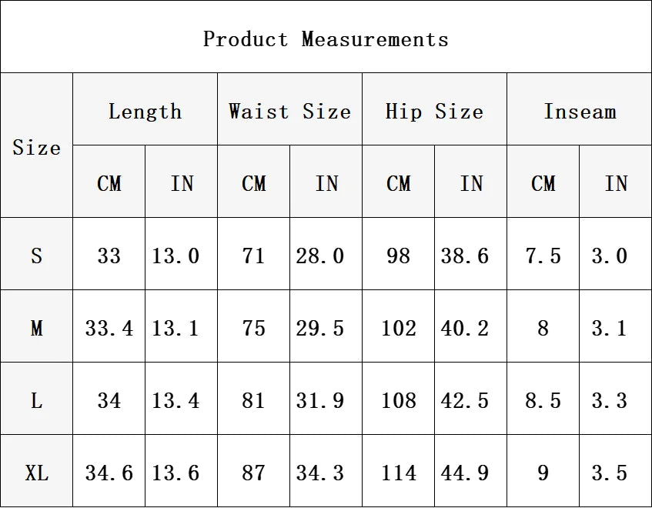Select the Size header cell
652x508 pixels.
coord(36,146)
